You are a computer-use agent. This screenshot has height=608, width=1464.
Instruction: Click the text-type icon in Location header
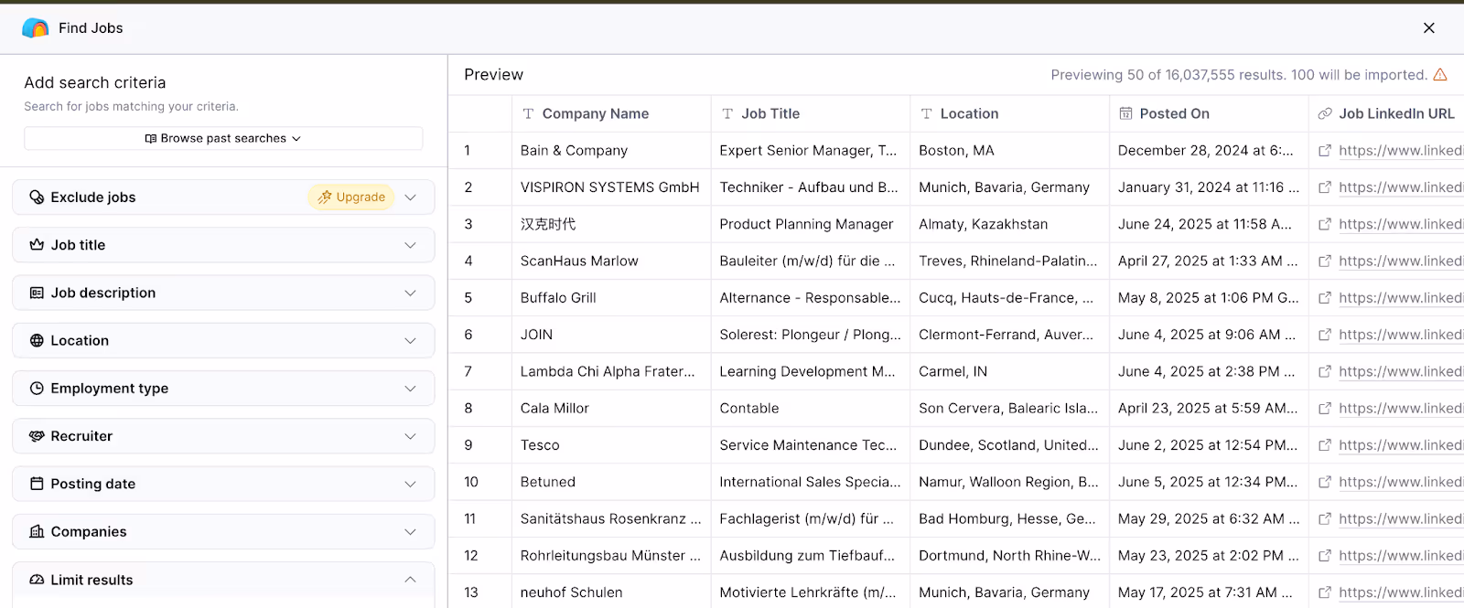point(926,113)
